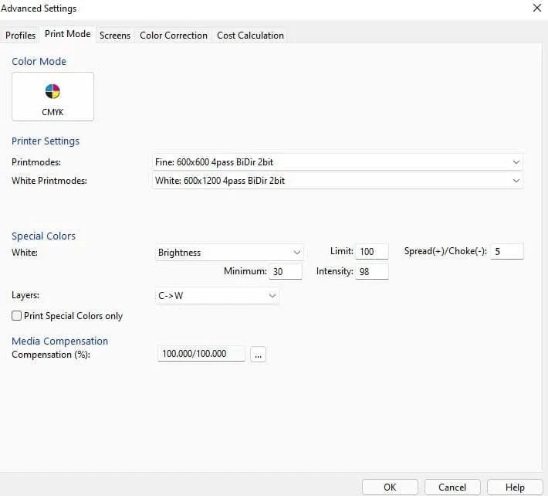548x496 pixels.
Task: Close the Advanced Settings dialog
Action: (536, 8)
